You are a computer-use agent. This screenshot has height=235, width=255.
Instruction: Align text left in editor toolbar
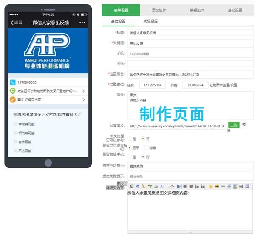coord(178,187)
